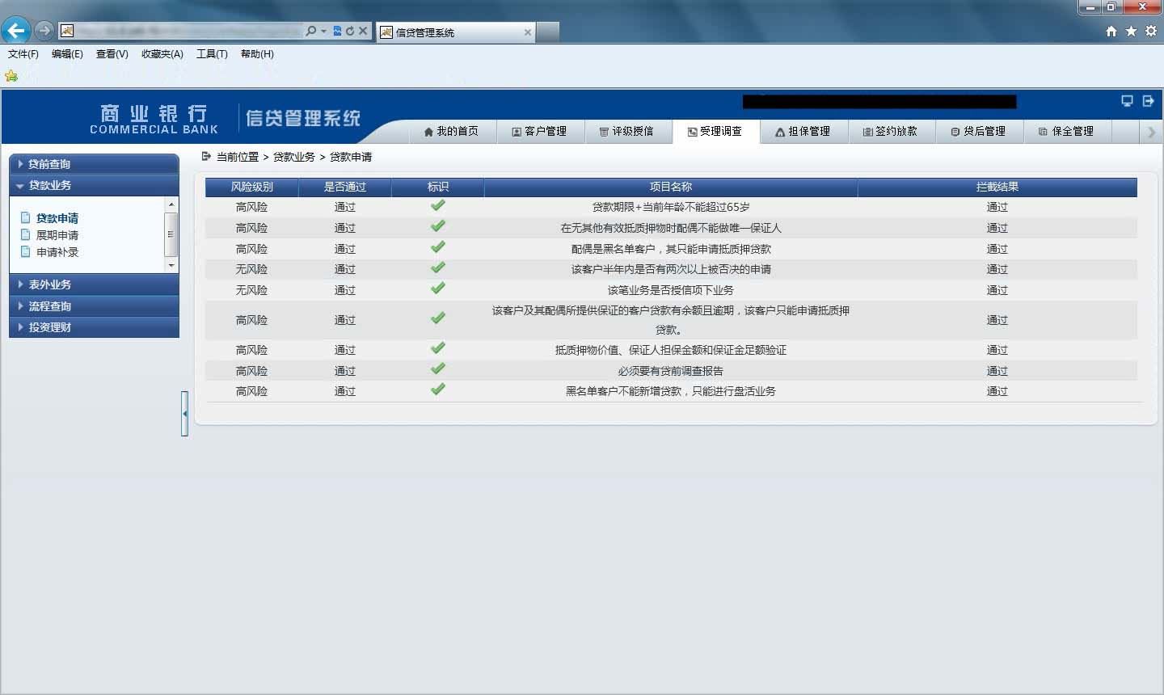Click the logout icon in bank header
Screen dimensions: 1164x695
coord(1148,101)
